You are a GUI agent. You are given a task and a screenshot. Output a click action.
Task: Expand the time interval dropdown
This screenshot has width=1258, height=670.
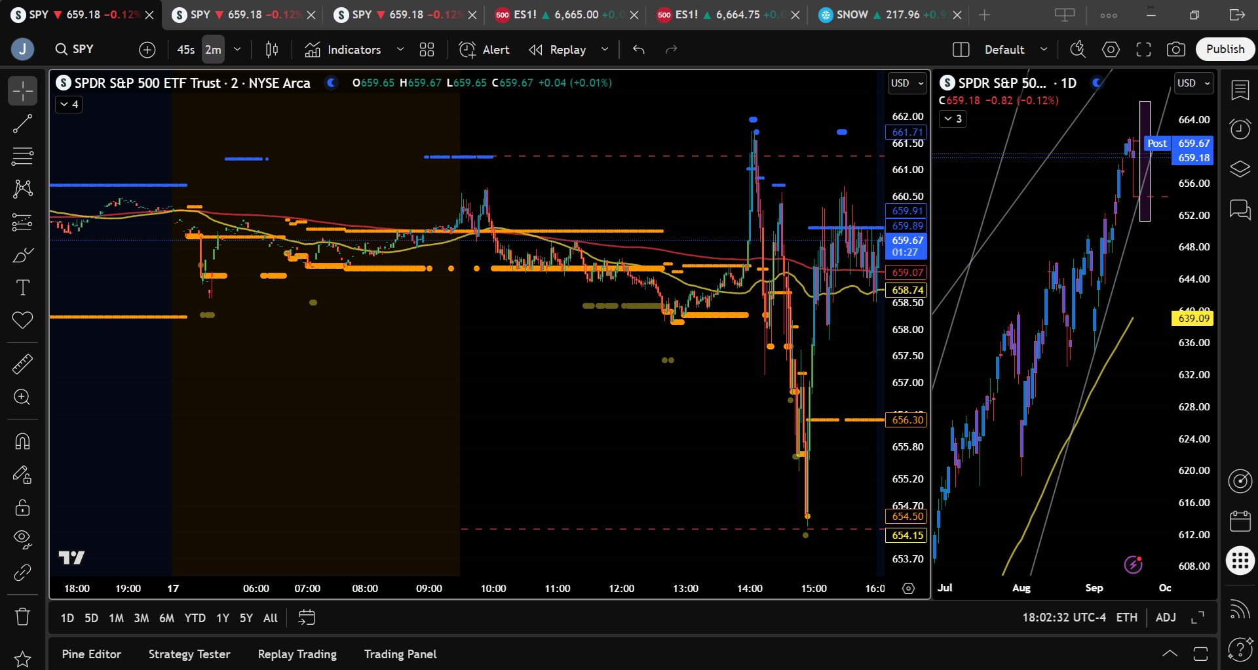coord(237,50)
